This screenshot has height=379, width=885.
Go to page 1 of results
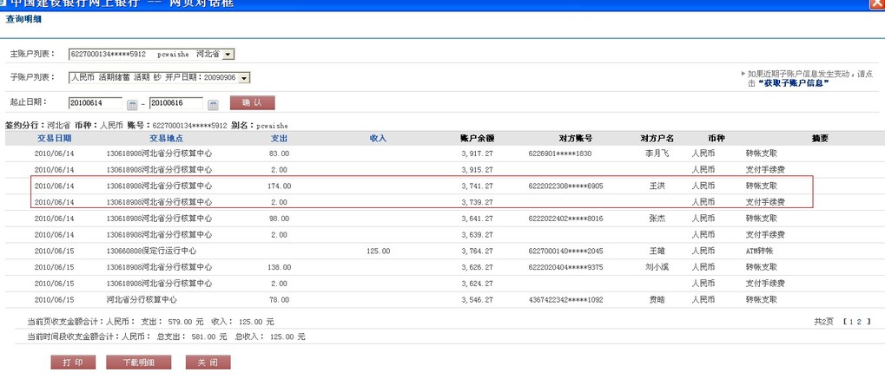tap(850, 322)
